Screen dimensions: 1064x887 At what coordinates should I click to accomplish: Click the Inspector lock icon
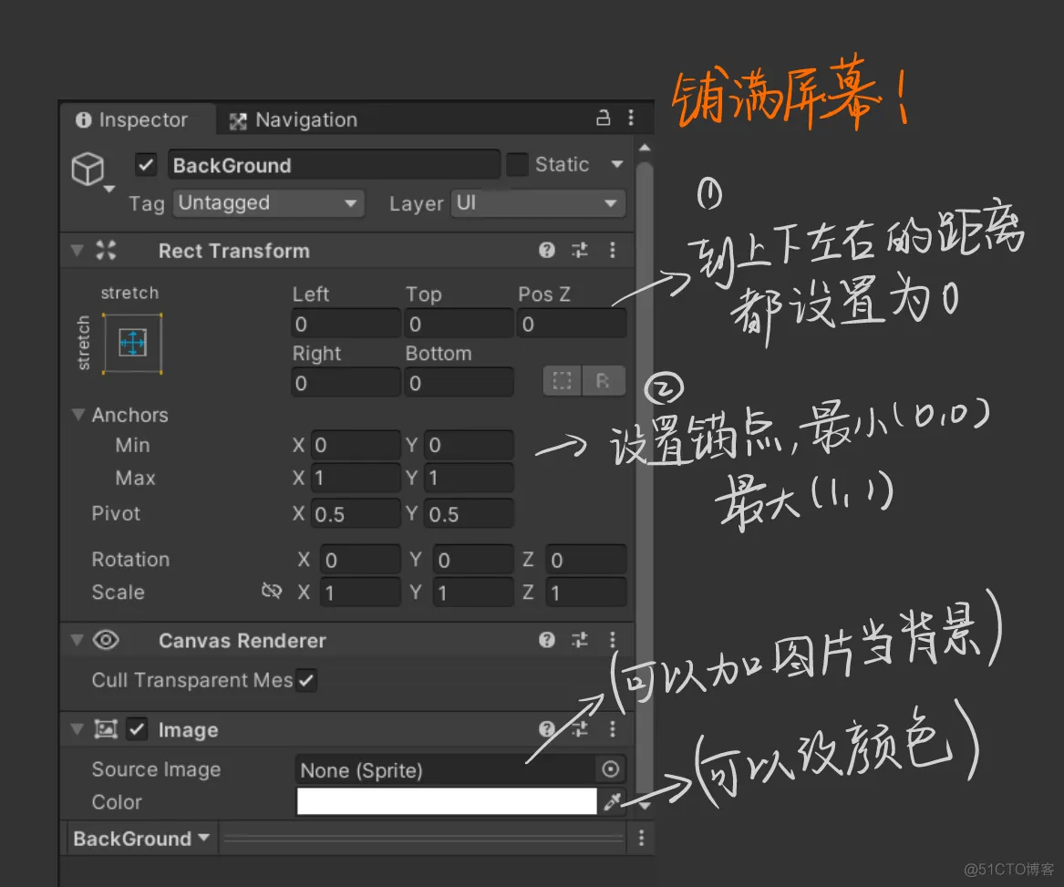coord(603,119)
